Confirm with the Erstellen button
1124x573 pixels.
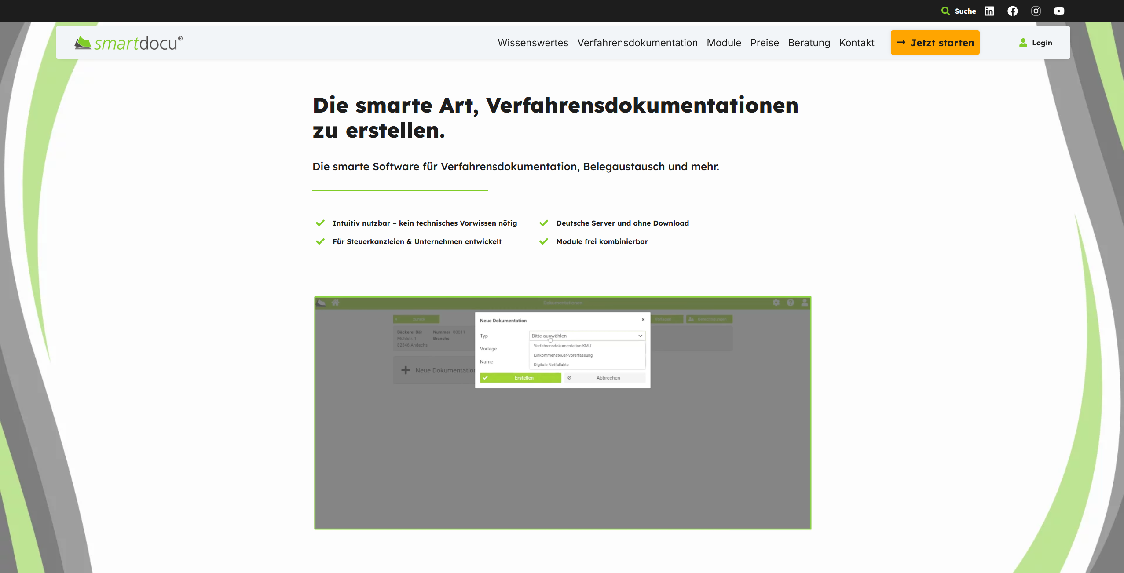(520, 378)
